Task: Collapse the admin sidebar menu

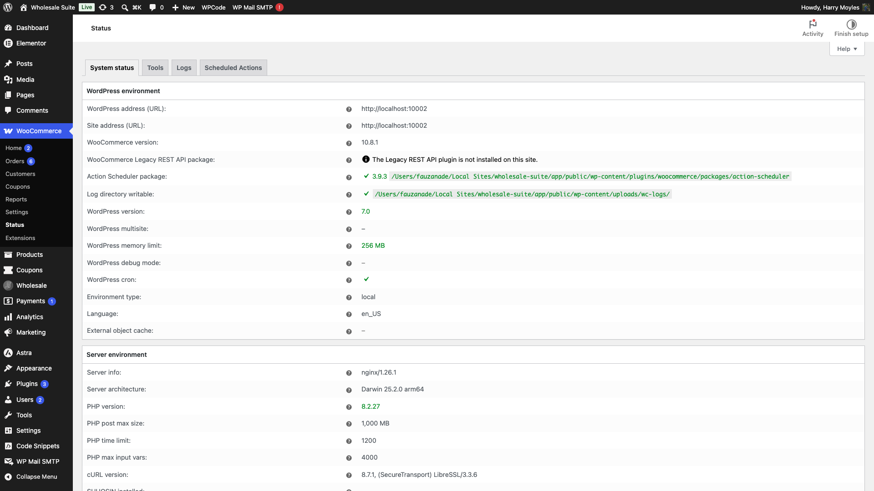Action: click(36, 476)
